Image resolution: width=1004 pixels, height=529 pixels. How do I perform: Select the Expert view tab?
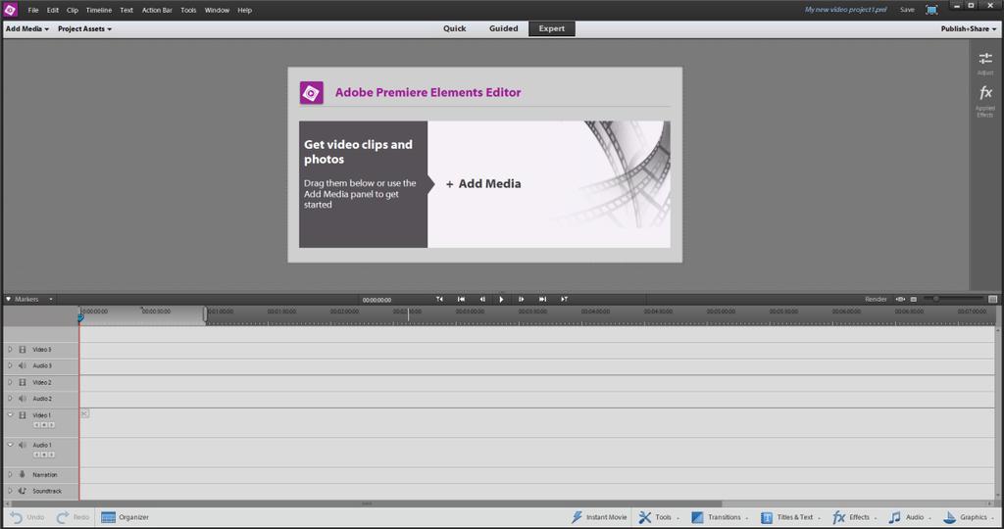(551, 28)
